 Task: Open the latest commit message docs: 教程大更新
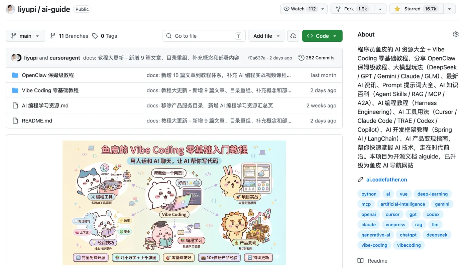click(161, 58)
